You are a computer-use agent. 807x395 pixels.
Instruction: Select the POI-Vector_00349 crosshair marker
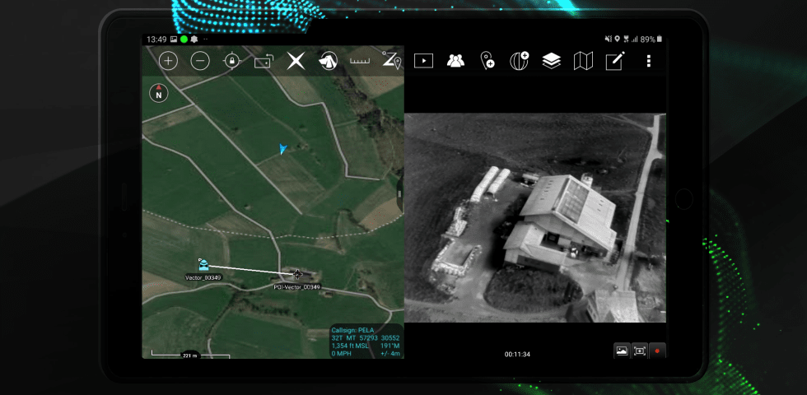(297, 274)
